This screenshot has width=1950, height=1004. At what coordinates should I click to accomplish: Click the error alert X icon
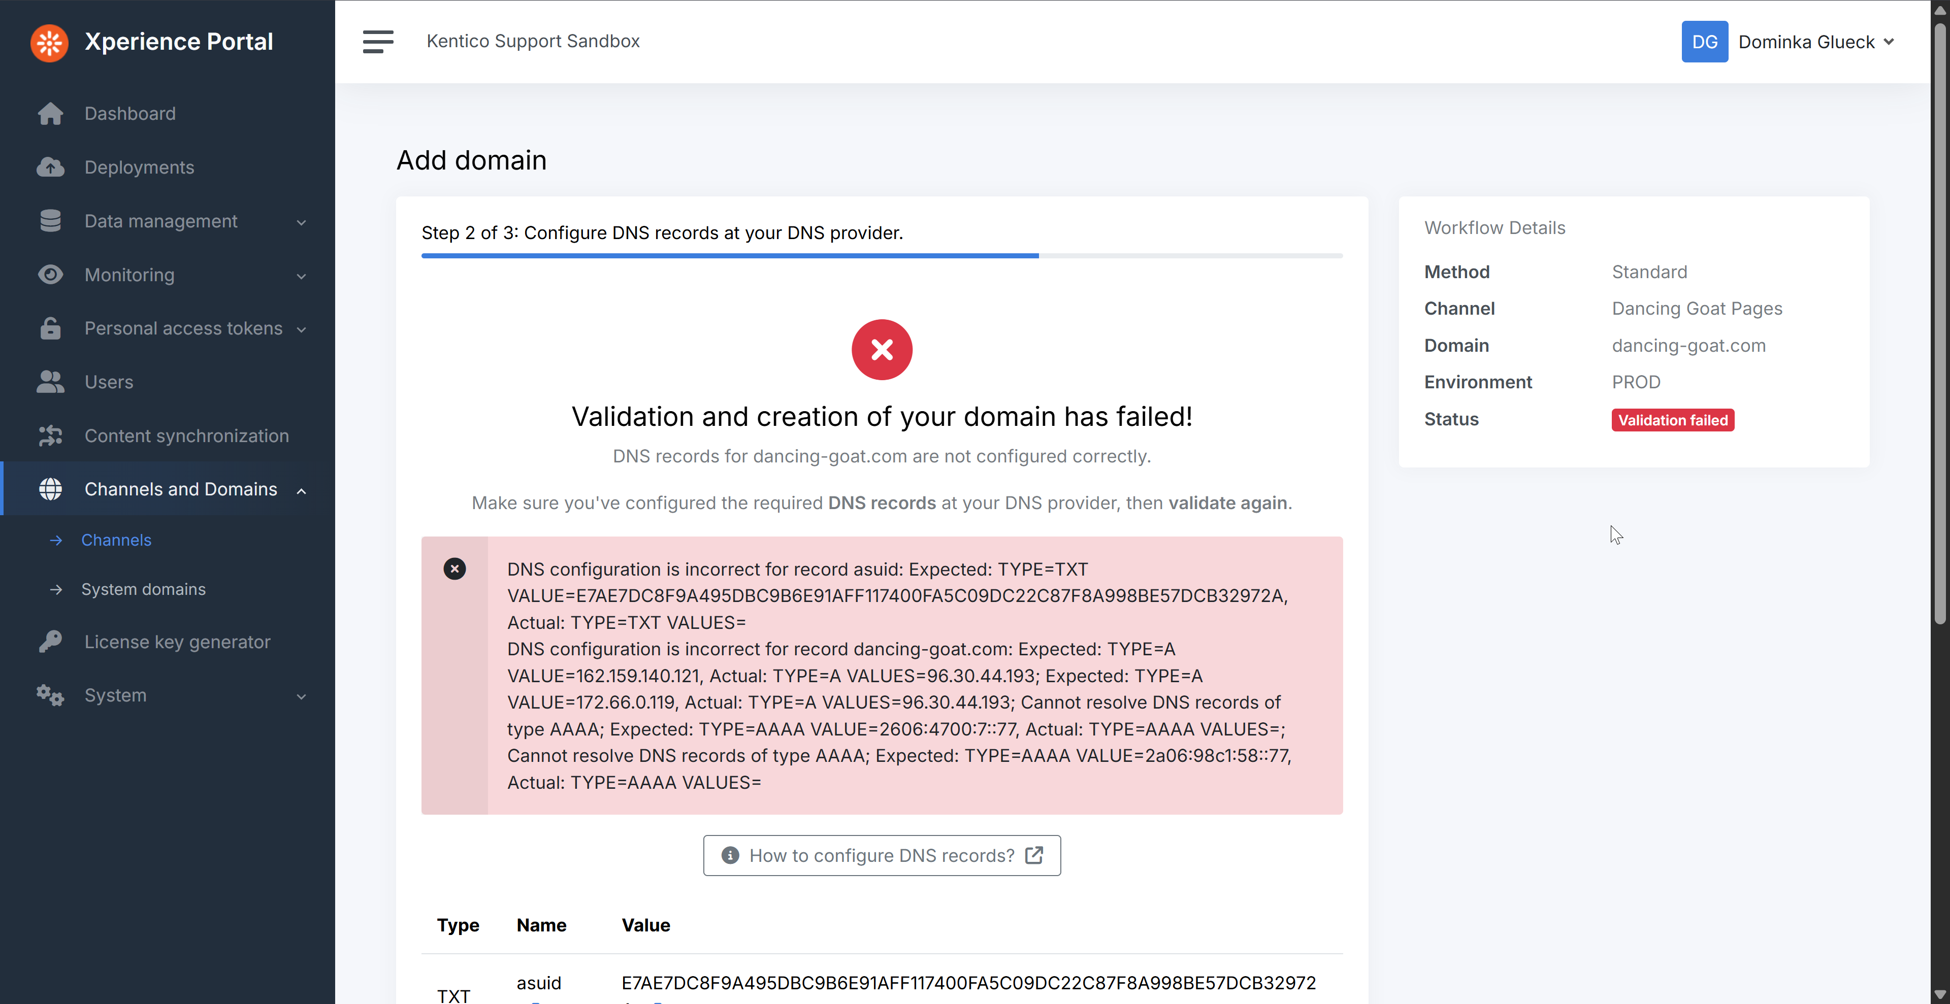click(x=455, y=569)
